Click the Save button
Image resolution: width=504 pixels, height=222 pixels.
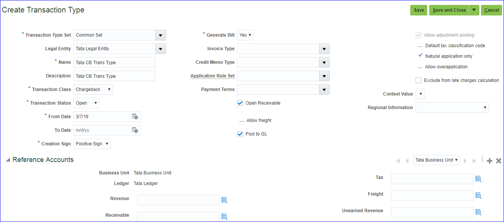coord(419,10)
